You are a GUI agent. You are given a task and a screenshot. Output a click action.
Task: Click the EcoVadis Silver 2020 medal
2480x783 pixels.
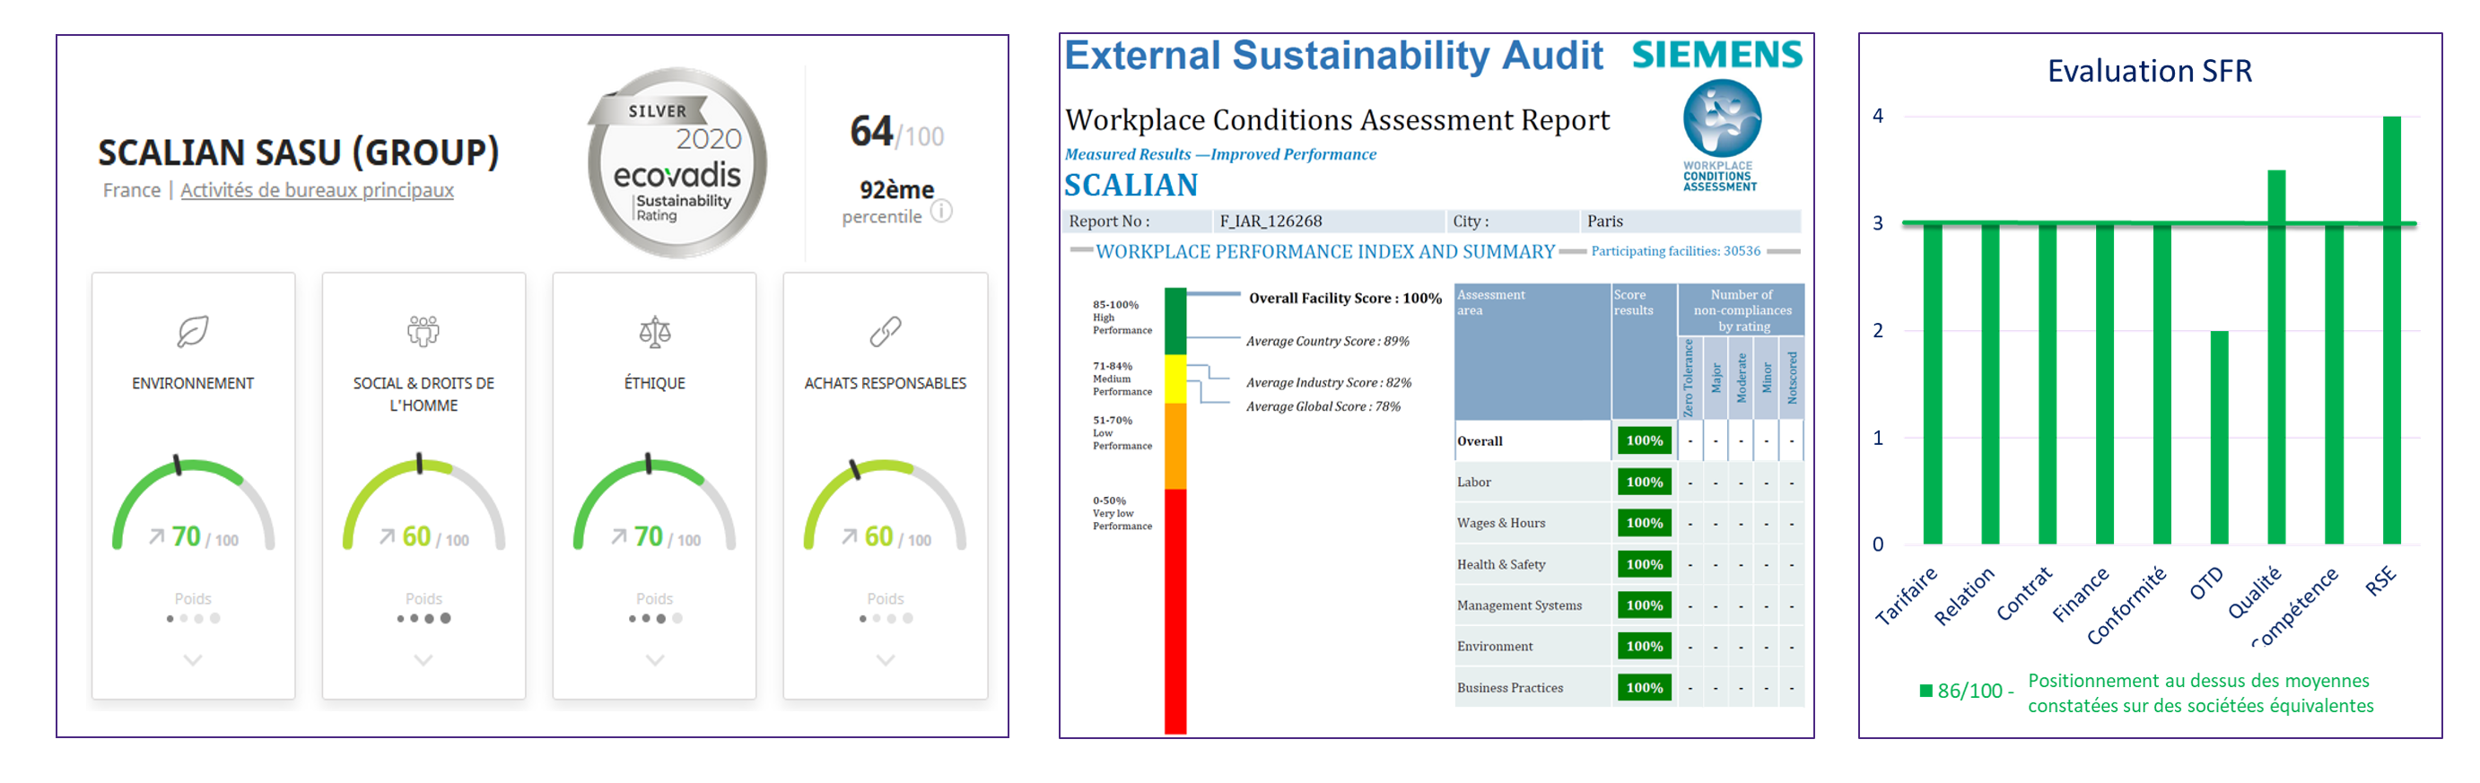pos(677,161)
